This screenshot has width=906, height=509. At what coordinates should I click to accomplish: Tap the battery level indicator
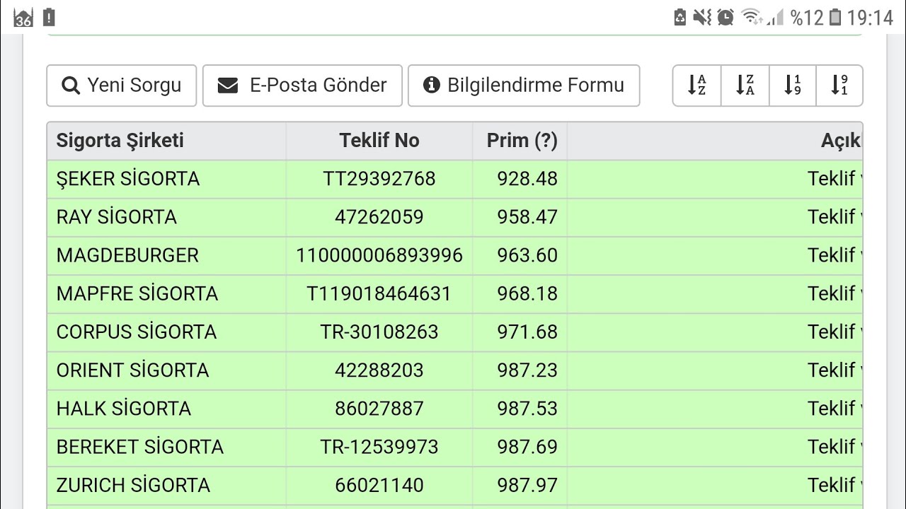click(836, 18)
